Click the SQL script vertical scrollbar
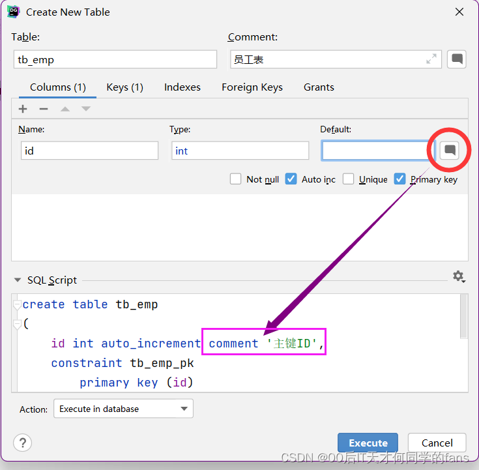Screen dimensions: 479x470 [x=464, y=316]
